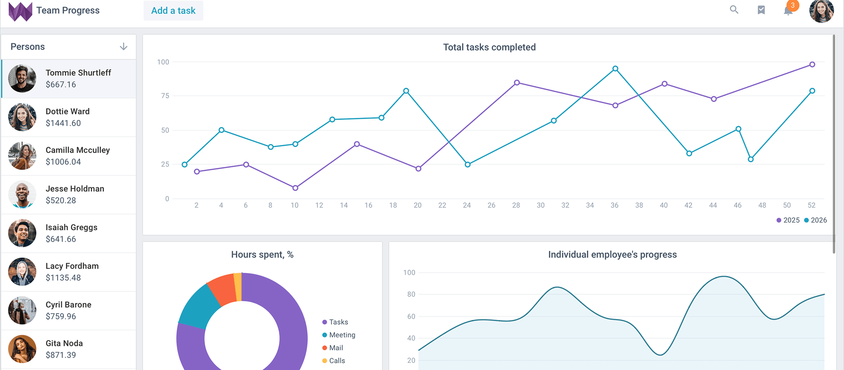Select Gita Noda in persons list

[69, 349]
